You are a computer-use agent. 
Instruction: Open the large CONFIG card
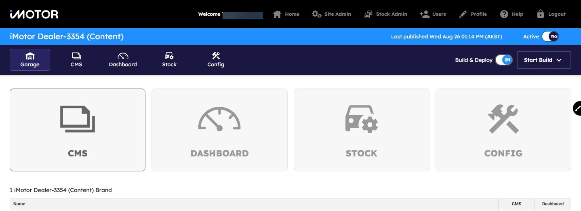[503, 130]
